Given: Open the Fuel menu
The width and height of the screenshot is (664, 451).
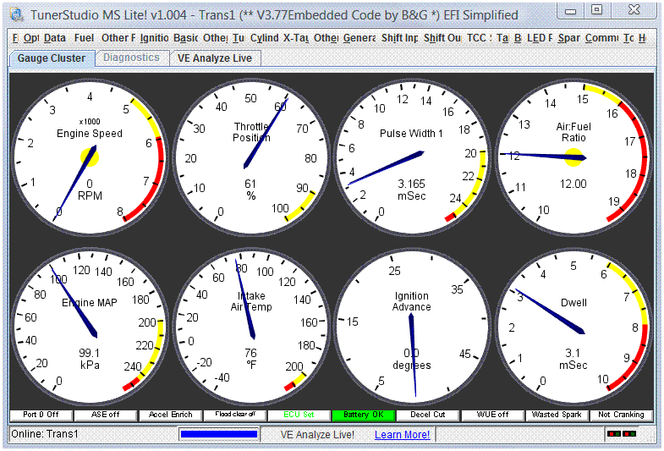Looking at the screenshot, I should coord(84,38).
